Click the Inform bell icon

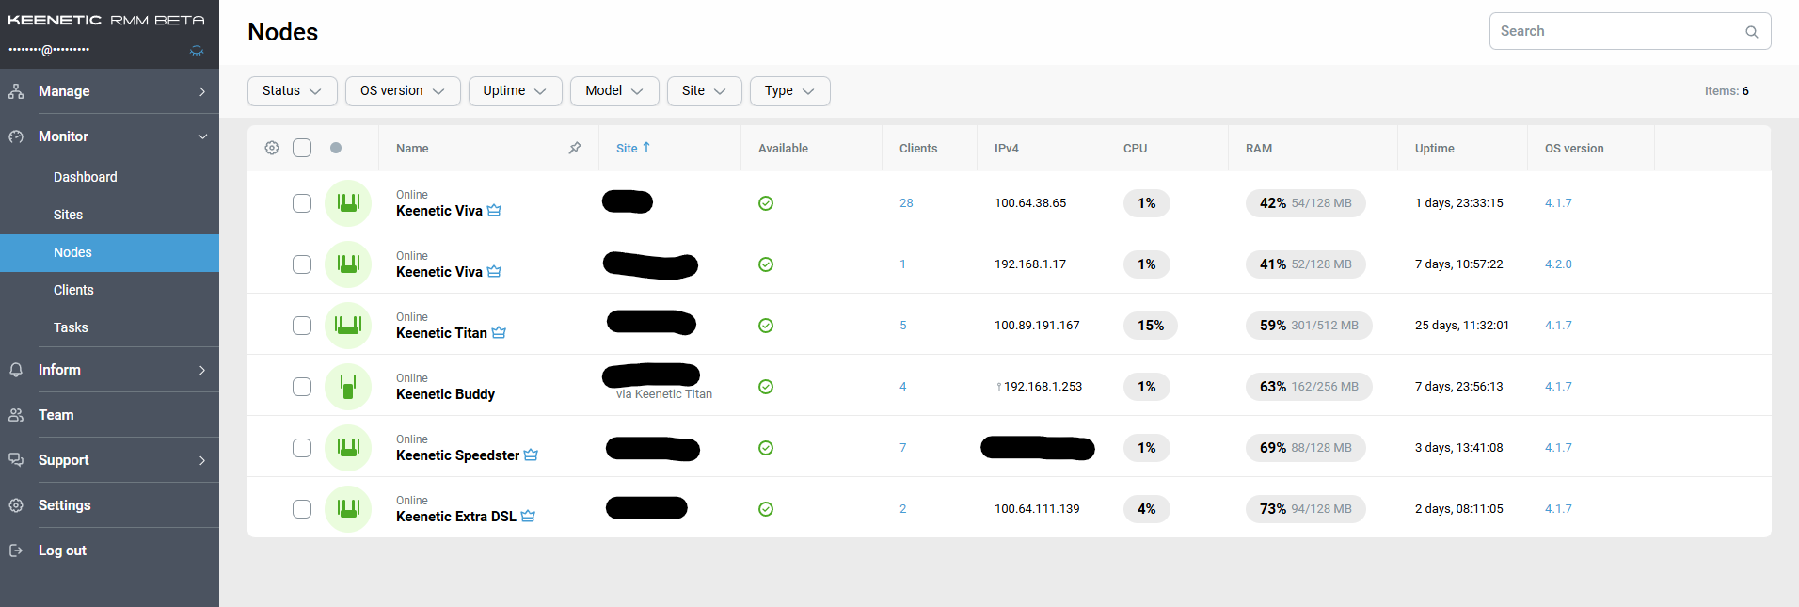point(16,370)
